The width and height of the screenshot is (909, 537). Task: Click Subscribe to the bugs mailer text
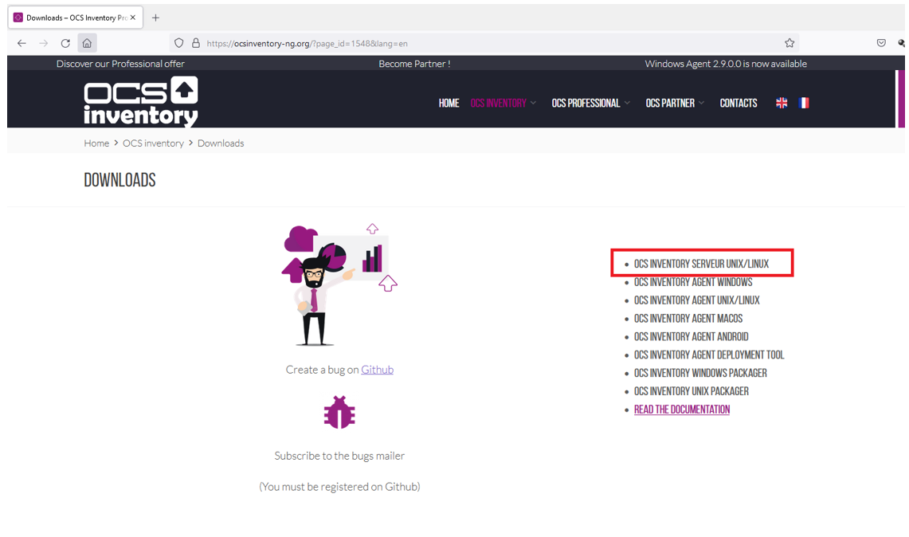tap(339, 457)
